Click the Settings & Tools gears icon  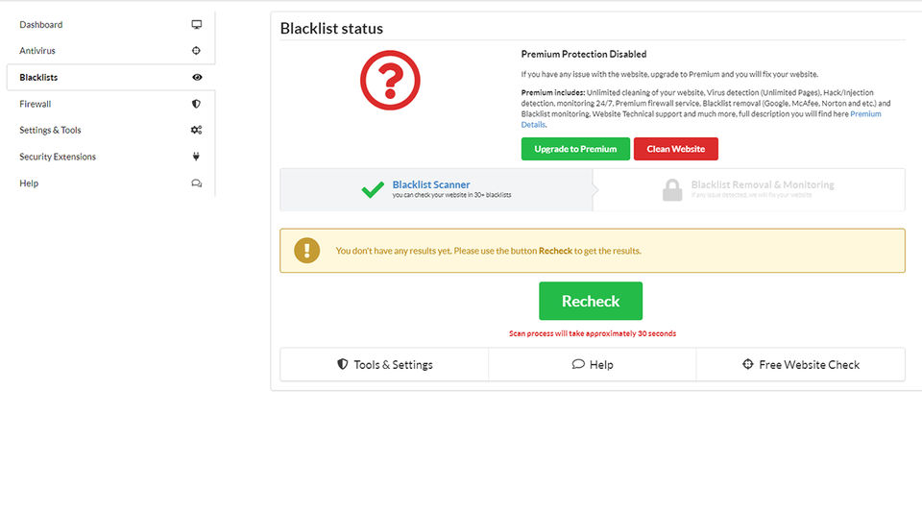point(197,130)
